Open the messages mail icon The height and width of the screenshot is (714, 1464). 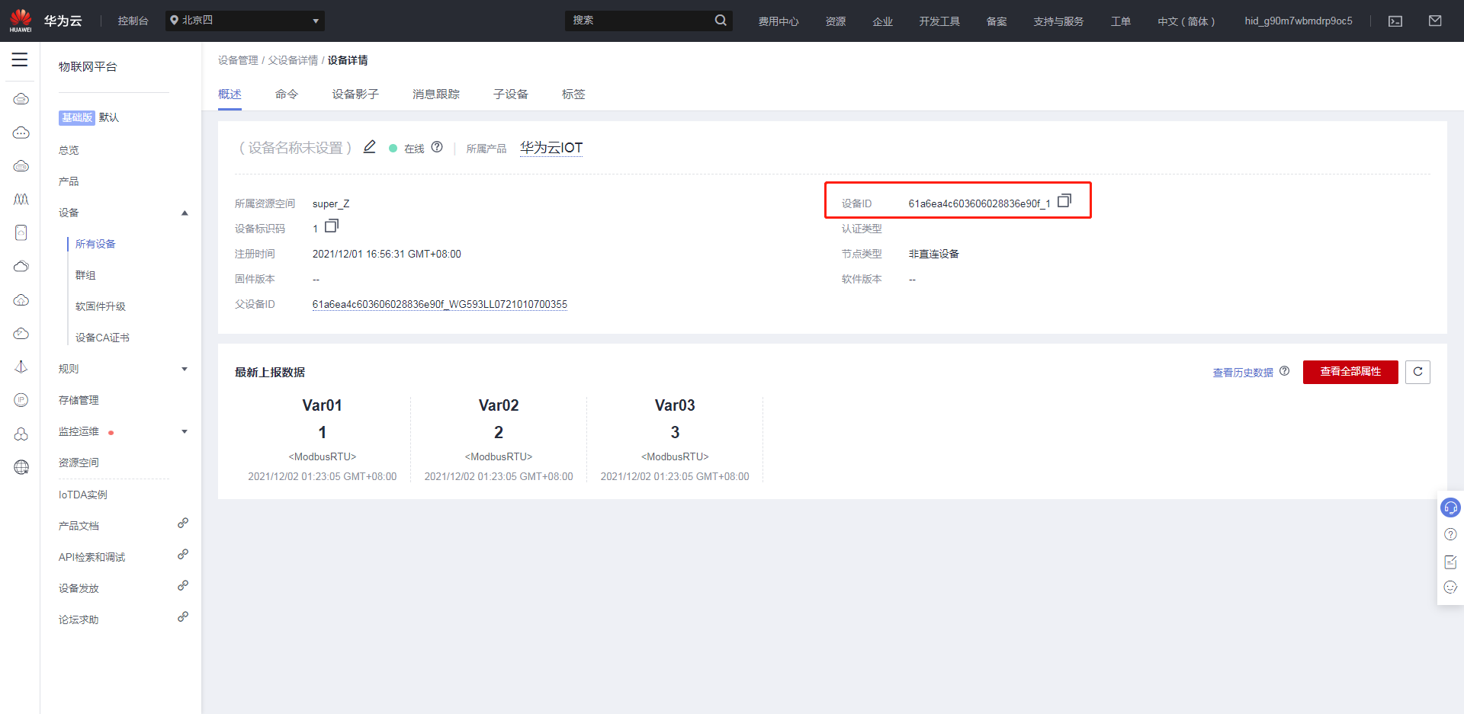point(1435,21)
